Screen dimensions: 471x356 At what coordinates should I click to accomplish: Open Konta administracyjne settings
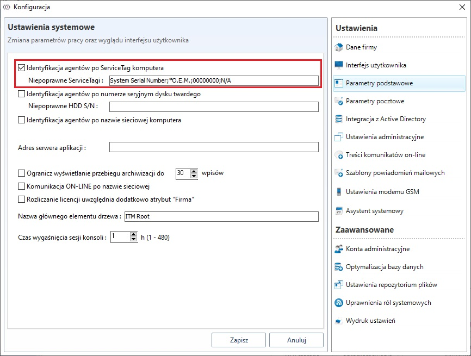point(377,249)
